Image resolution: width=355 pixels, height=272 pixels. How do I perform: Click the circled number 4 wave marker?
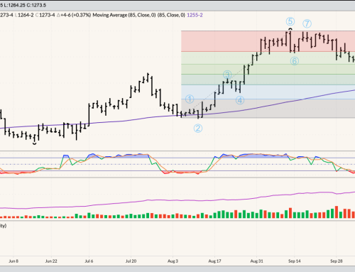coord(240,100)
